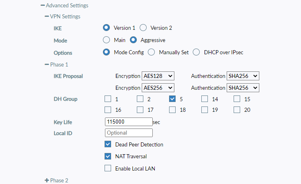Enable DH Group 14 checkbox
Screen dimensions: 301x184
pos(205,99)
